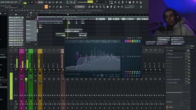This screenshot has height=110, width=196.
Task: Click the download arrow icon at top right
Action: (141, 2)
